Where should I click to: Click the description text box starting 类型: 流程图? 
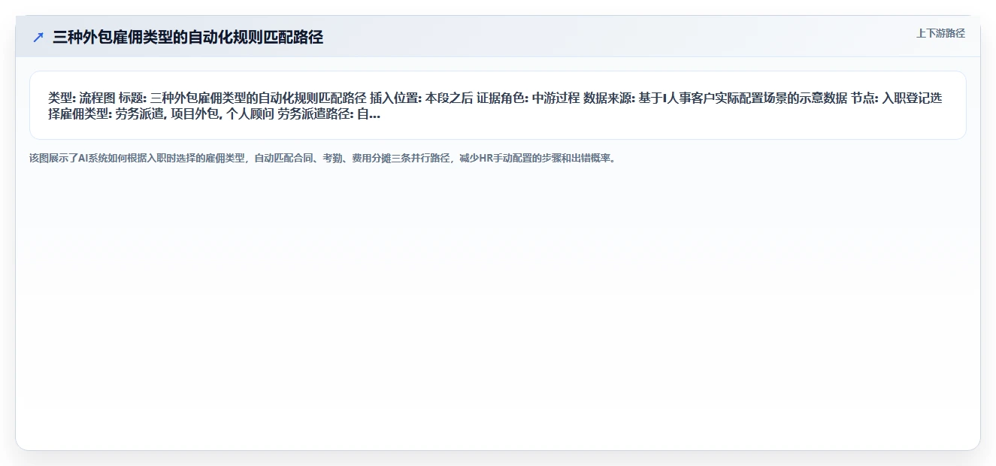pyautogui.click(x=498, y=105)
